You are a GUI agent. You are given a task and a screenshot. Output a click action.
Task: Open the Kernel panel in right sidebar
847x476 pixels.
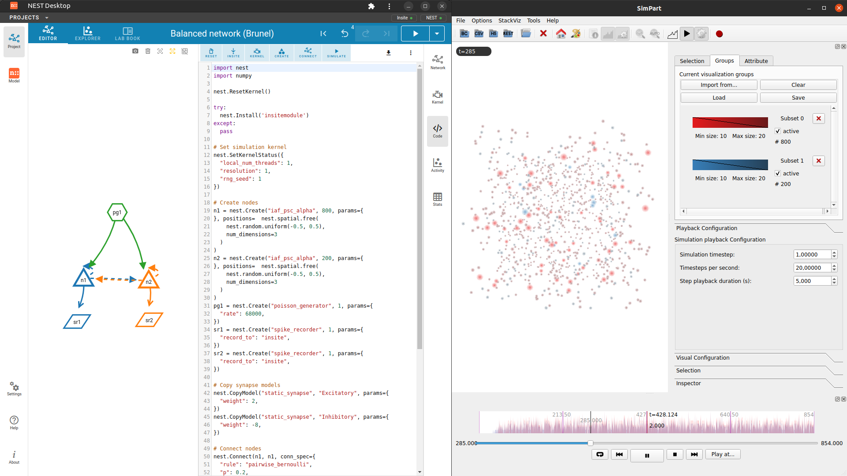pyautogui.click(x=437, y=97)
